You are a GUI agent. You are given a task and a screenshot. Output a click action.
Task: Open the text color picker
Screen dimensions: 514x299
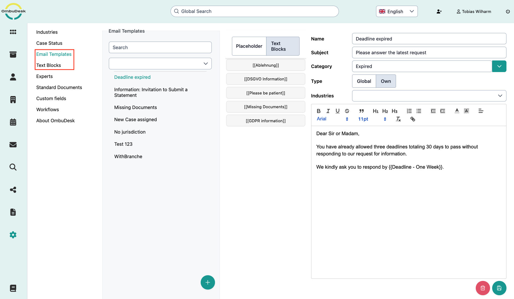pyautogui.click(x=457, y=111)
